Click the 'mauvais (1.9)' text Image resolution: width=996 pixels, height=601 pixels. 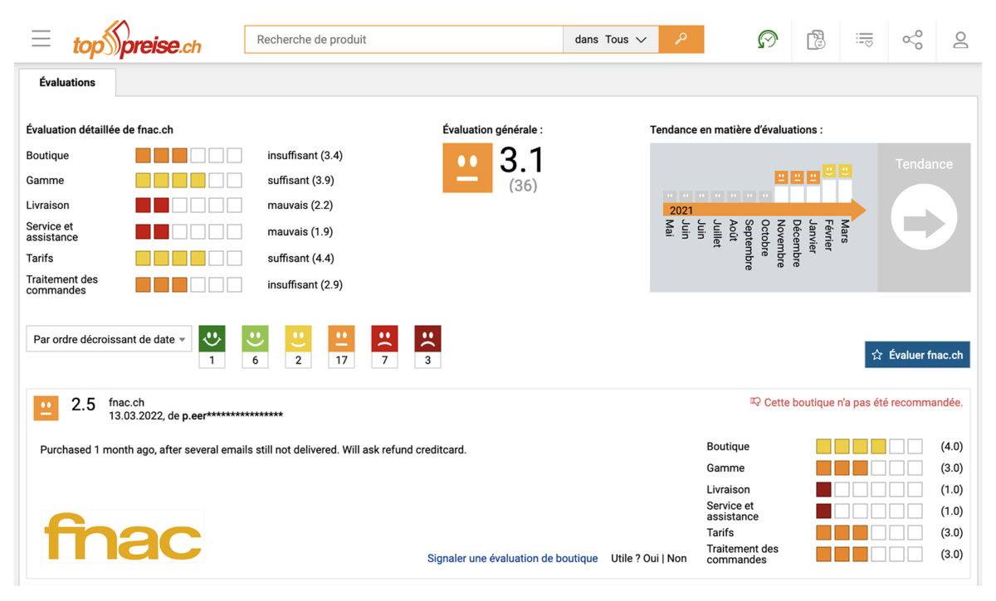pyautogui.click(x=300, y=231)
